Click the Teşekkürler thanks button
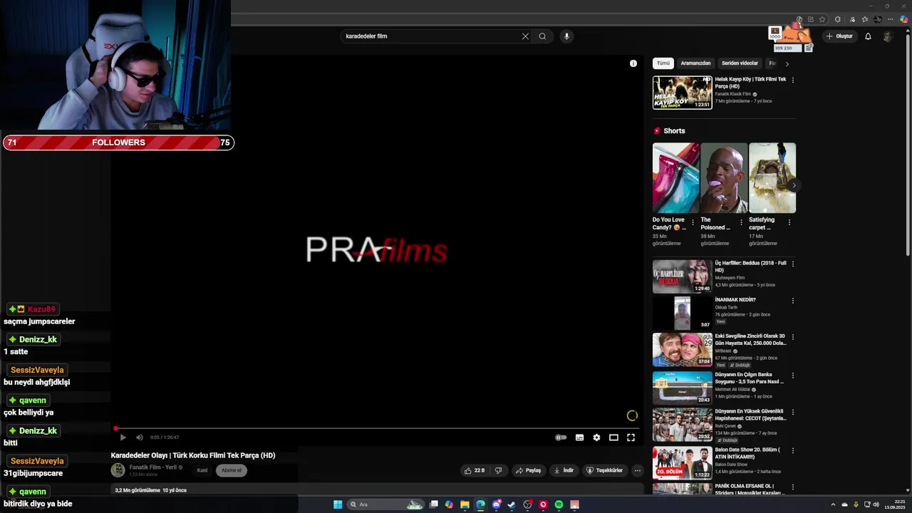Screen dimensions: 912x513 (605, 470)
